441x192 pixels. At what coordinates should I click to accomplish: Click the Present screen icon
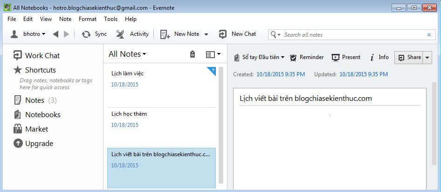click(336, 58)
